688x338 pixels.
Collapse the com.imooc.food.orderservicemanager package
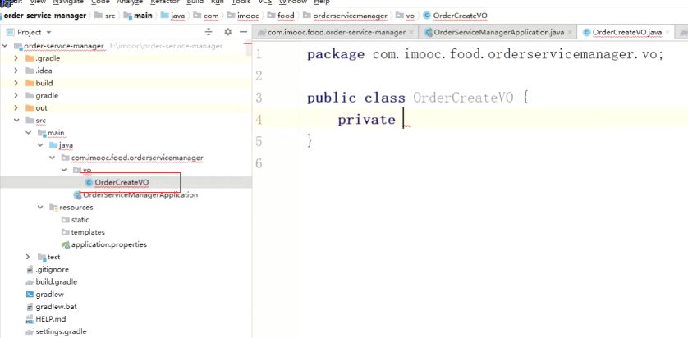(x=52, y=158)
